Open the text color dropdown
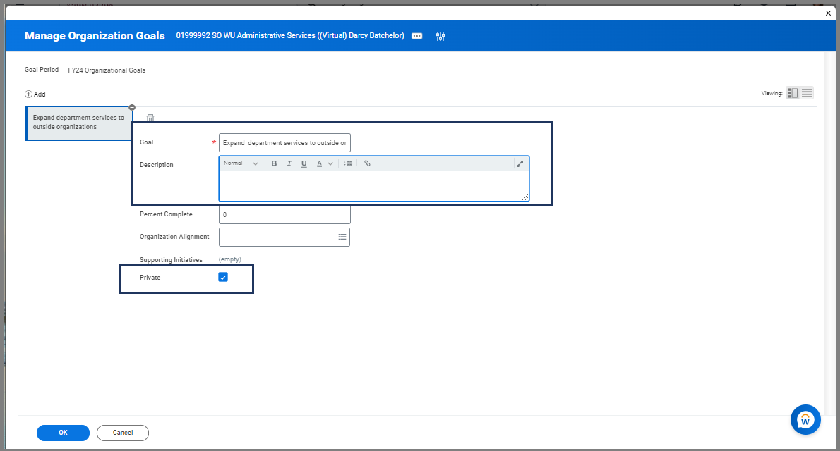The image size is (840, 451). tap(324, 163)
